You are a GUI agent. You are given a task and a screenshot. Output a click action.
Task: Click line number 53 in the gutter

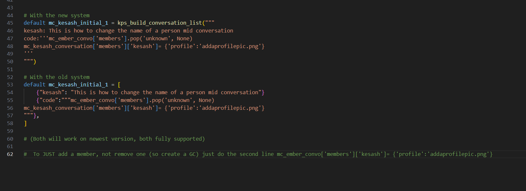tap(10, 85)
